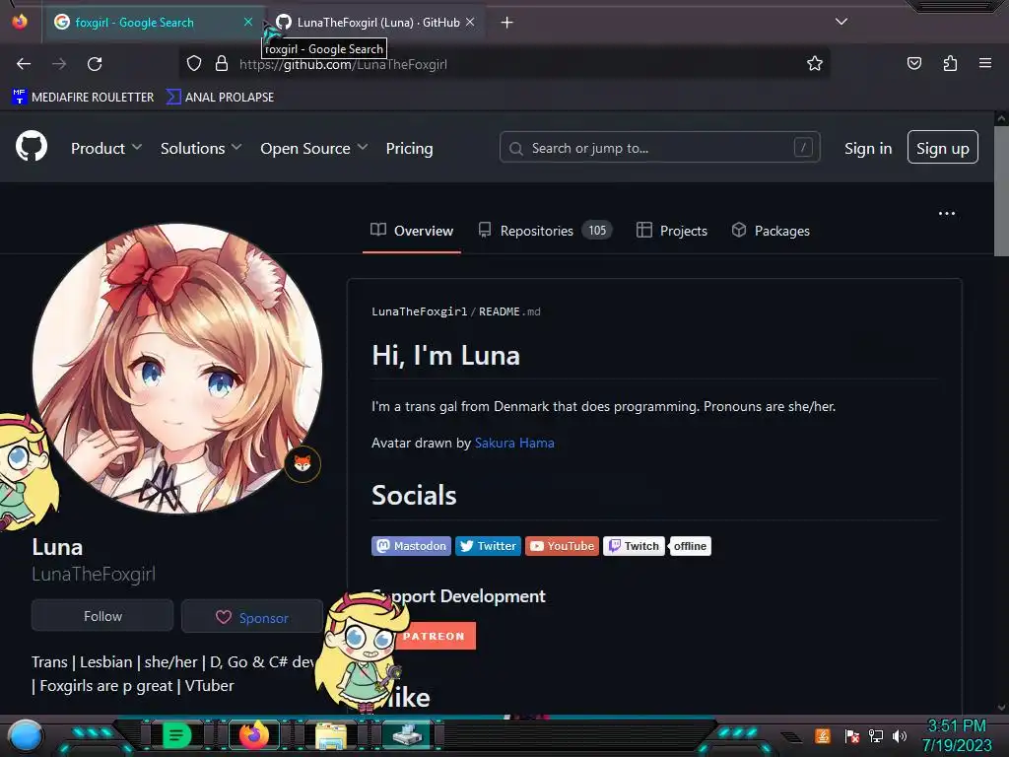Open the README.md file link
The image size is (1009, 757).
click(509, 311)
